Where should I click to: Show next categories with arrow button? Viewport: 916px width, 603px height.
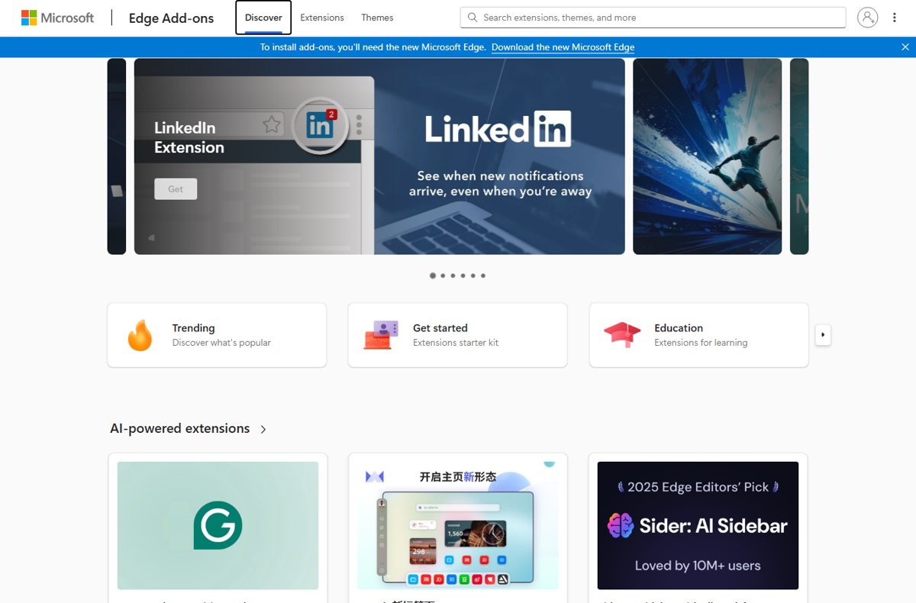point(823,335)
